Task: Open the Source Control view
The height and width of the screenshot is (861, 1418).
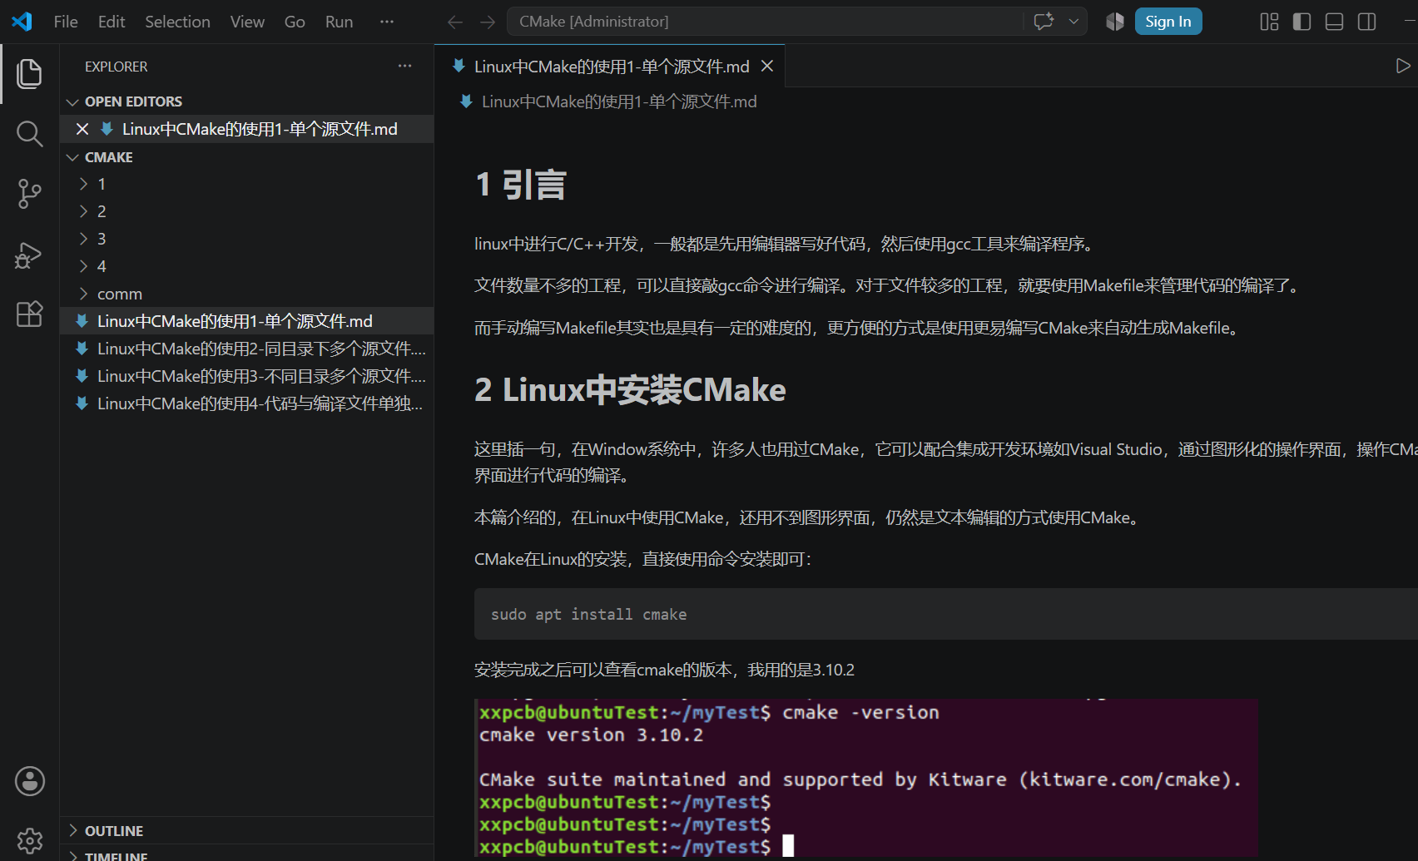Action: tap(29, 194)
